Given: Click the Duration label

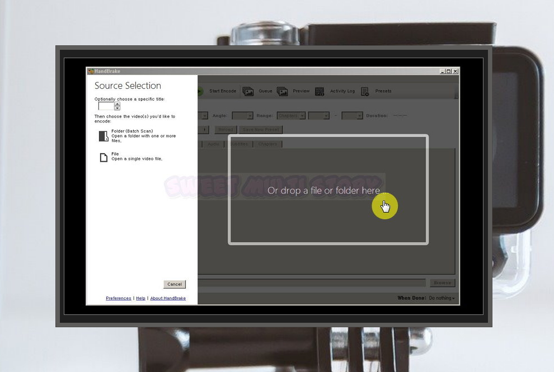Looking at the screenshot, I should [x=377, y=116].
